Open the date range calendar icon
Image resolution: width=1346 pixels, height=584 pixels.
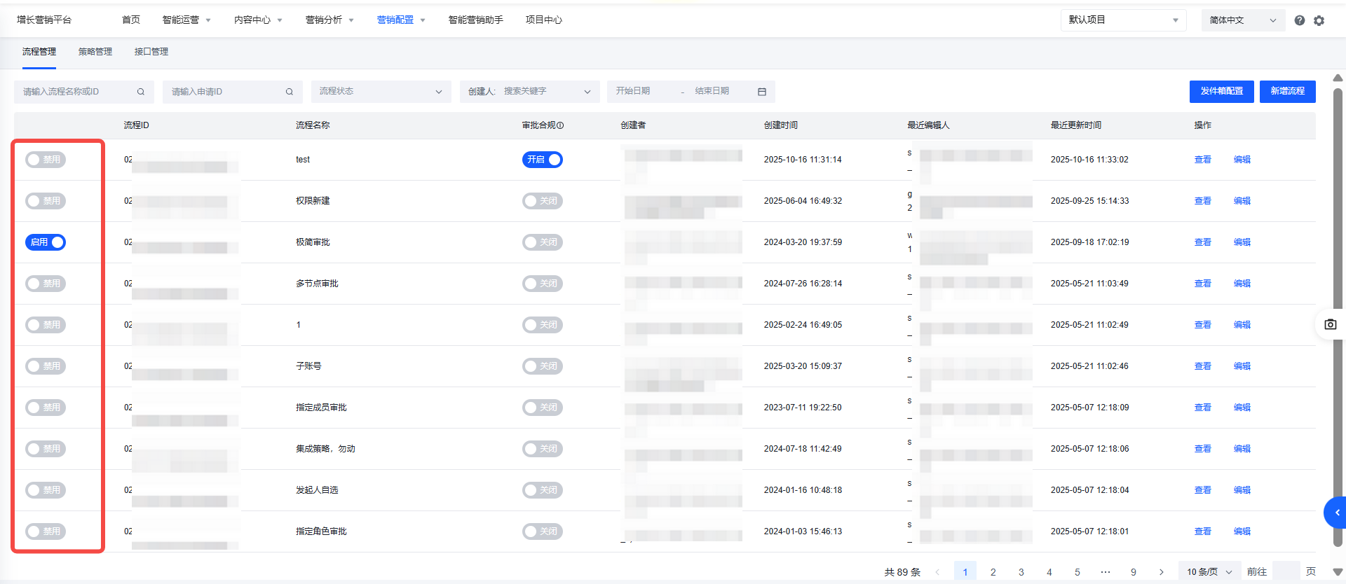(762, 92)
